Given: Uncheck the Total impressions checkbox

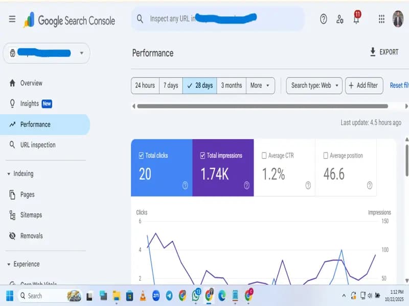Looking at the screenshot, I should 202,156.
